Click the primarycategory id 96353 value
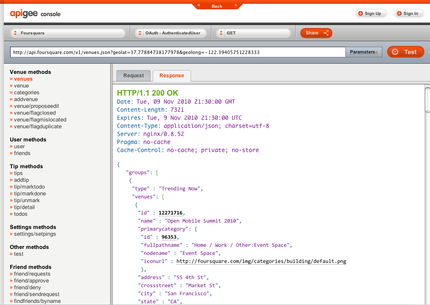 click(x=169, y=237)
